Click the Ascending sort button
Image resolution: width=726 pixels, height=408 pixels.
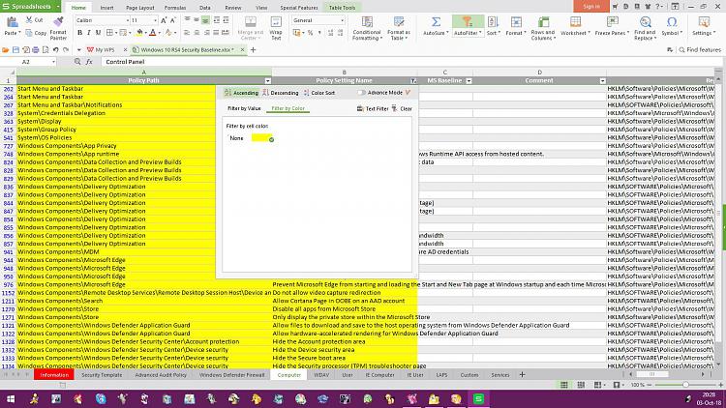[x=241, y=93]
